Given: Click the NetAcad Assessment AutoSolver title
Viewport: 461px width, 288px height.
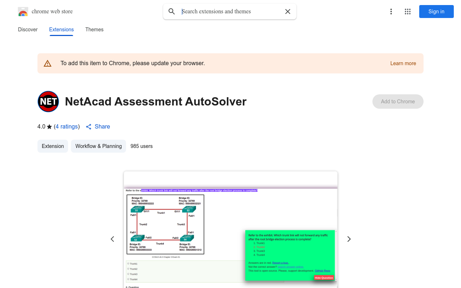Looking at the screenshot, I should point(156,102).
